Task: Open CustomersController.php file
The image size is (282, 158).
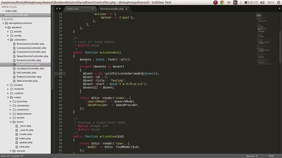Action: [x=31, y=52]
